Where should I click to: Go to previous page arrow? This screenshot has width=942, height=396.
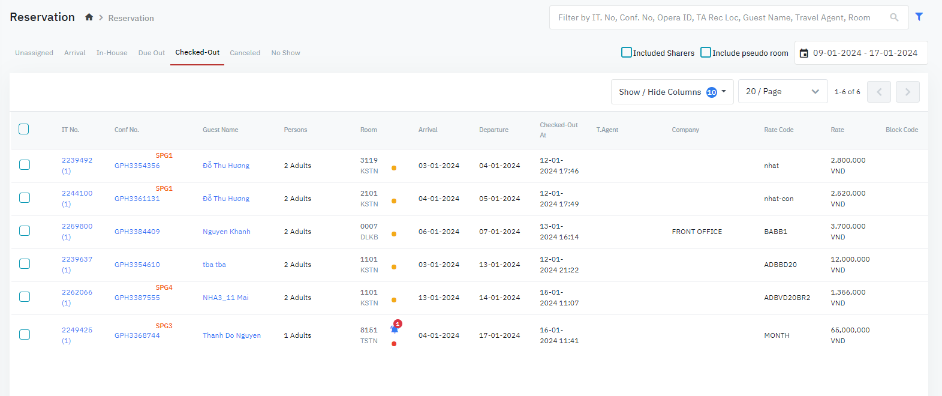pos(878,92)
